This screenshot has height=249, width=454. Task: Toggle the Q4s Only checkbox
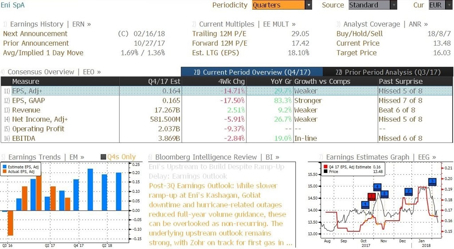[x=103, y=157]
